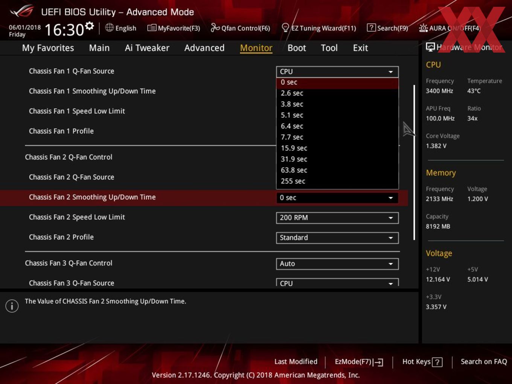
Task: Click the Search question mark icon
Action: (x=371, y=27)
